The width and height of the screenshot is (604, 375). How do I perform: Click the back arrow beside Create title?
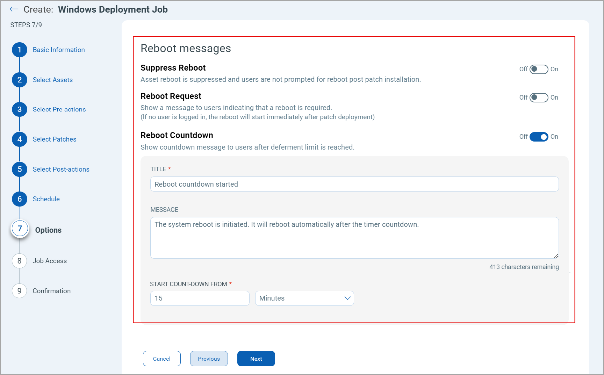click(x=14, y=9)
